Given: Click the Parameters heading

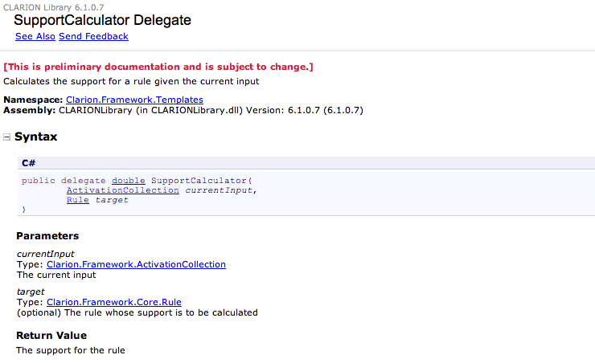Looking at the screenshot, I should pos(47,236).
